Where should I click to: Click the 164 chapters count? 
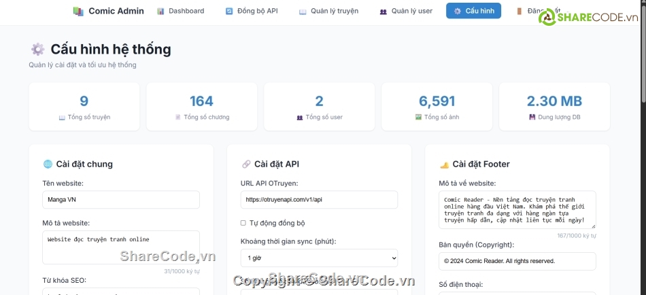pyautogui.click(x=201, y=101)
